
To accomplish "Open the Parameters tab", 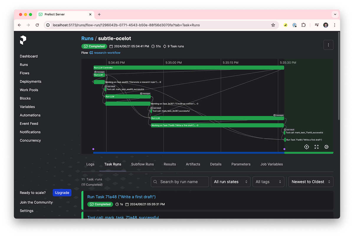I will click(241, 164).
